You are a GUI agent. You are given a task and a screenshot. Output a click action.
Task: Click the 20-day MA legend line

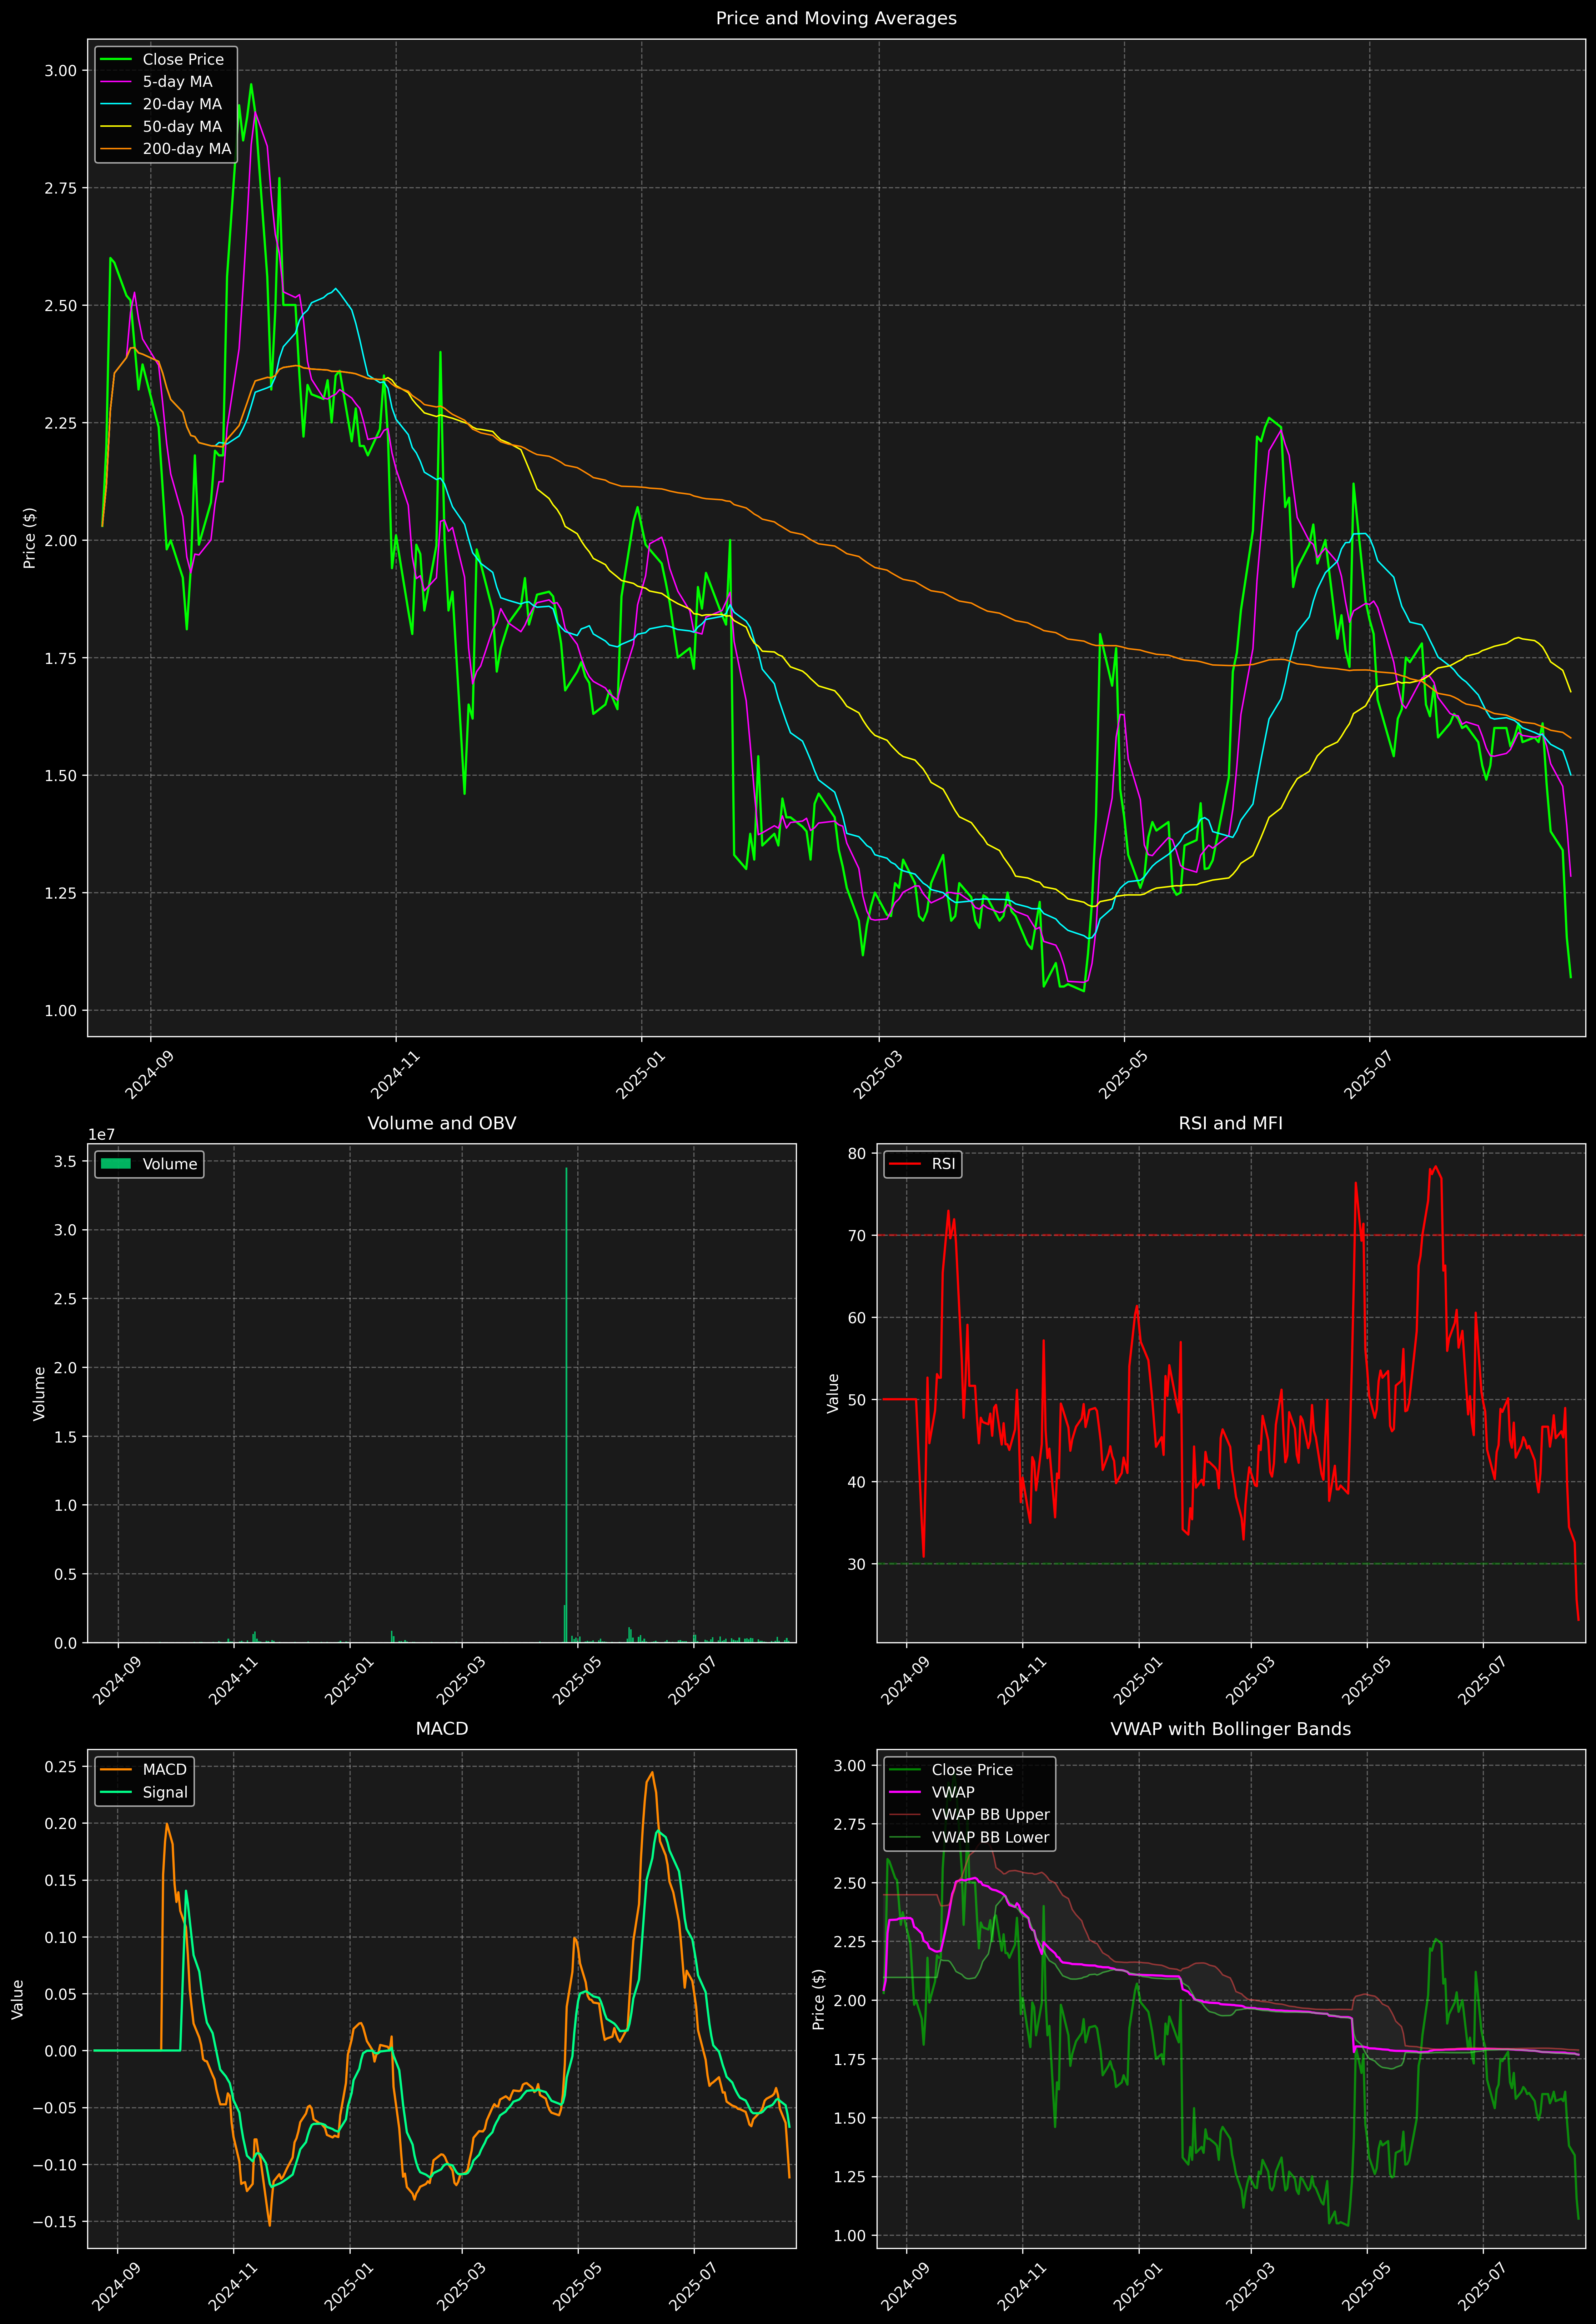tap(116, 104)
